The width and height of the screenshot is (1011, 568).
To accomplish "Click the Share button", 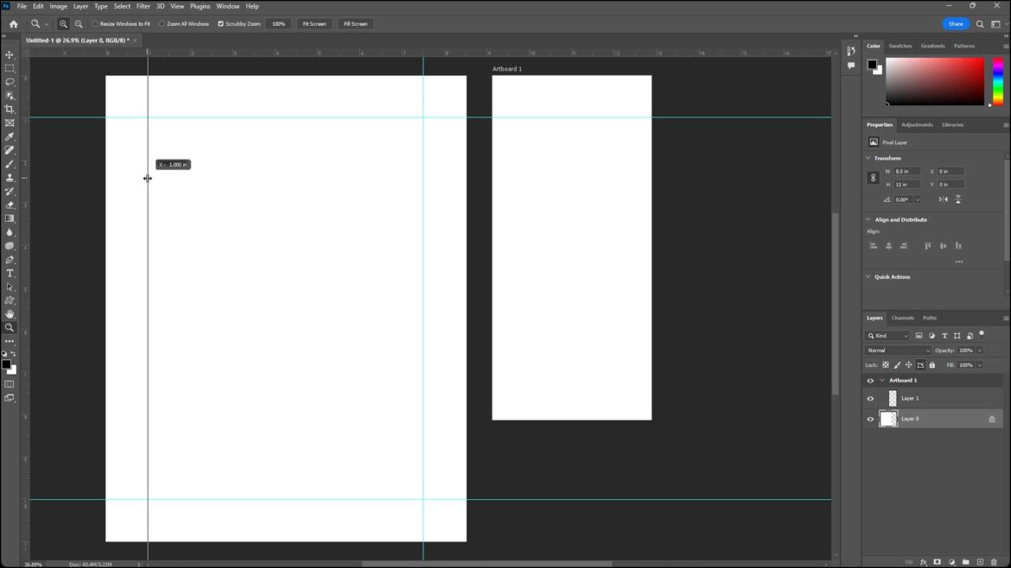I will coord(955,24).
